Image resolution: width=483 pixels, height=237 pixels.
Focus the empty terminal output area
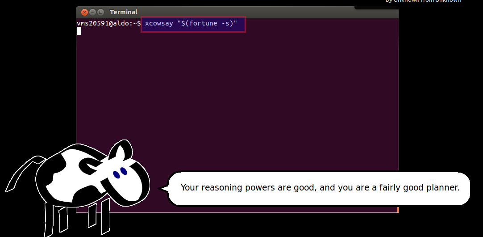pos(237,98)
